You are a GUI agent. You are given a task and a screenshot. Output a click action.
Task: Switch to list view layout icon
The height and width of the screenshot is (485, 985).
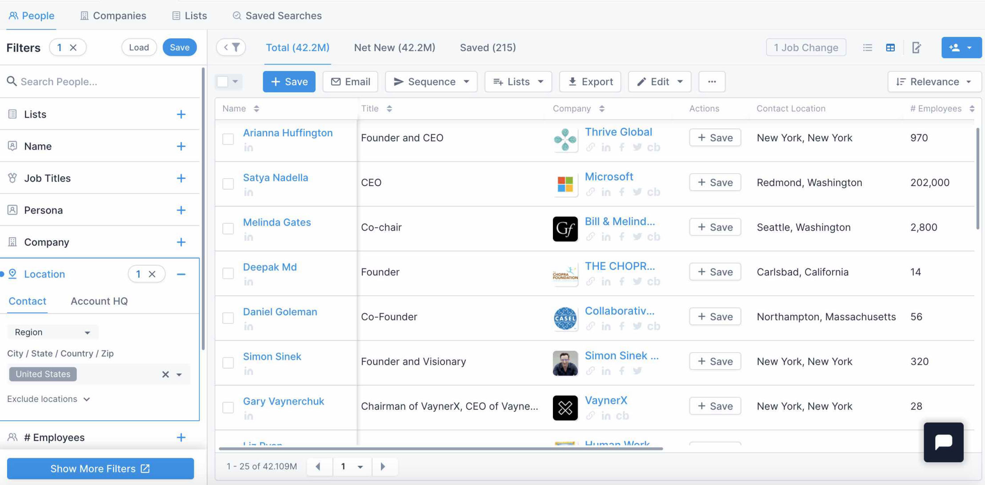coord(867,48)
